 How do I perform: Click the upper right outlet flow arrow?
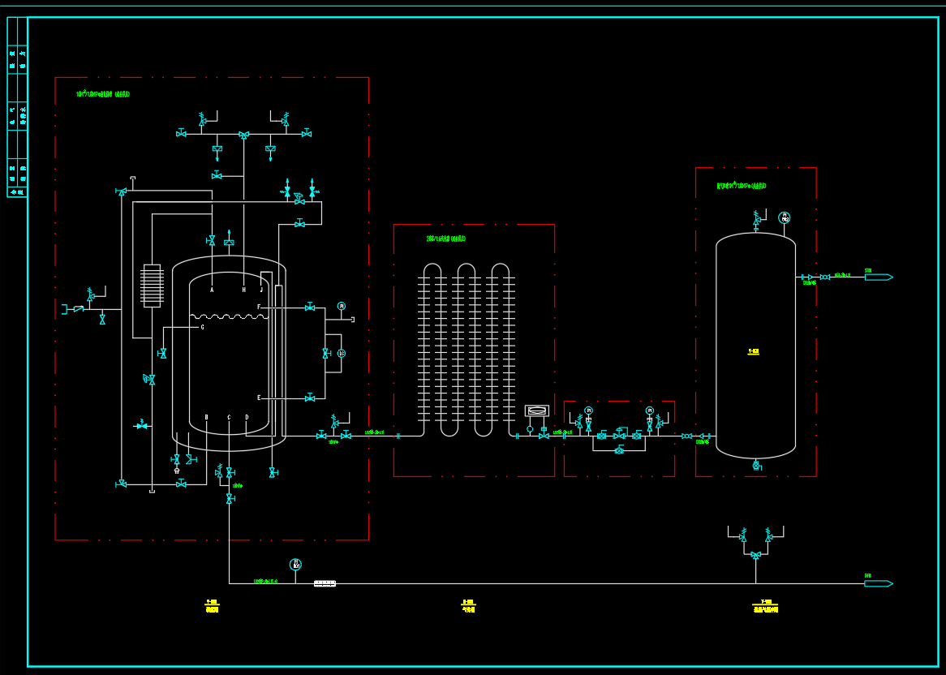point(878,277)
